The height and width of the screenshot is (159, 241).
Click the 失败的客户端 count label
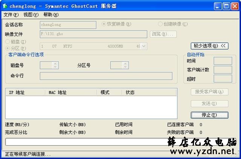point(180,132)
